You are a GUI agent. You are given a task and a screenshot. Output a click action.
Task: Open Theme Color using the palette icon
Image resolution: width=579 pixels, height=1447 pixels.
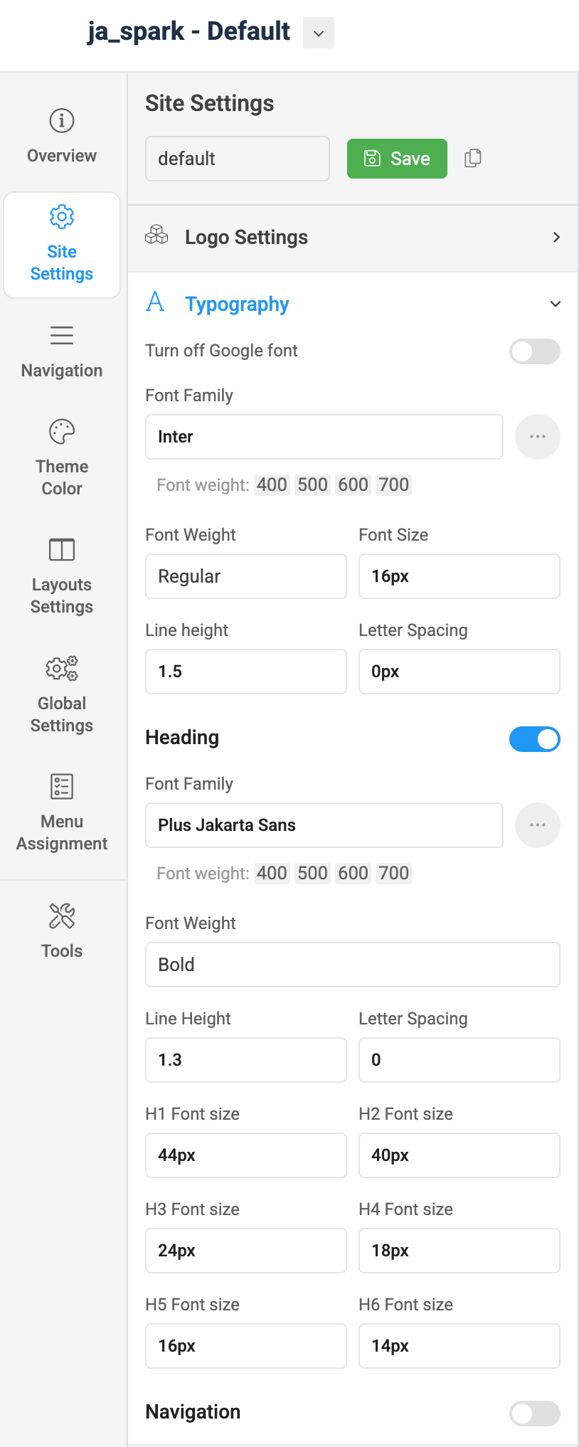61,431
